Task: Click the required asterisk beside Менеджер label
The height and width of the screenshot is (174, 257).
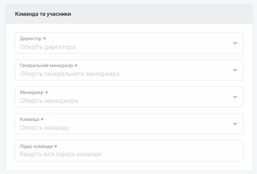Action: [x=46, y=92]
